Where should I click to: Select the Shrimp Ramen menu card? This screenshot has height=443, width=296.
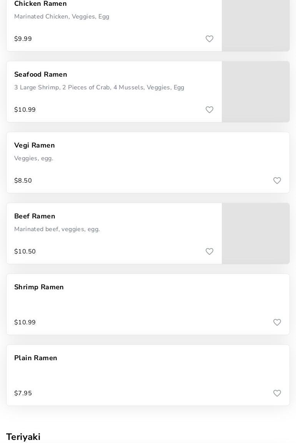[x=148, y=304]
